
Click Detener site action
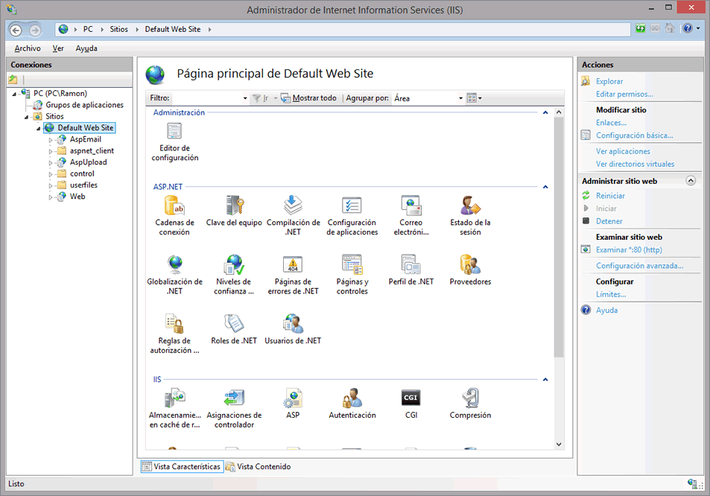609,221
